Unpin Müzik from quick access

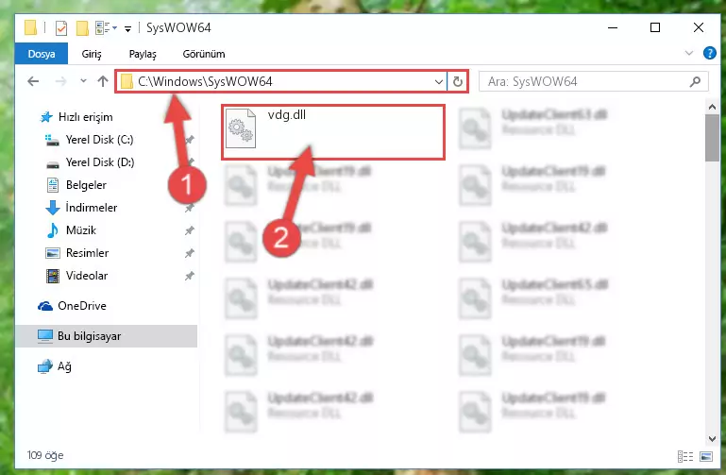[190, 230]
